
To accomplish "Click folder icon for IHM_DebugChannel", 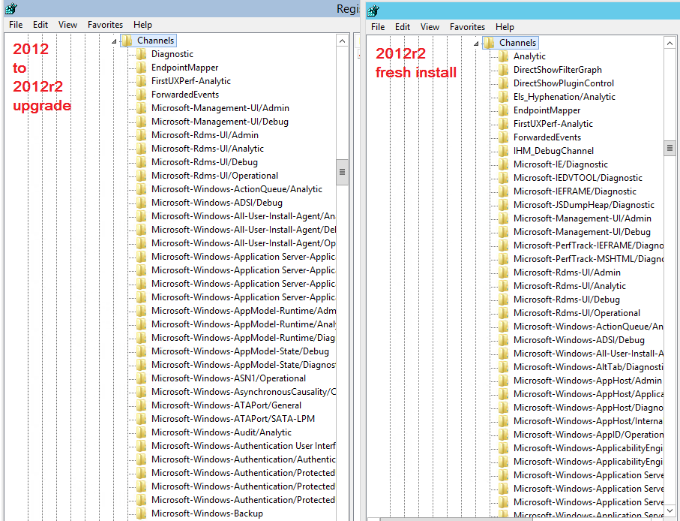I will tap(504, 151).
